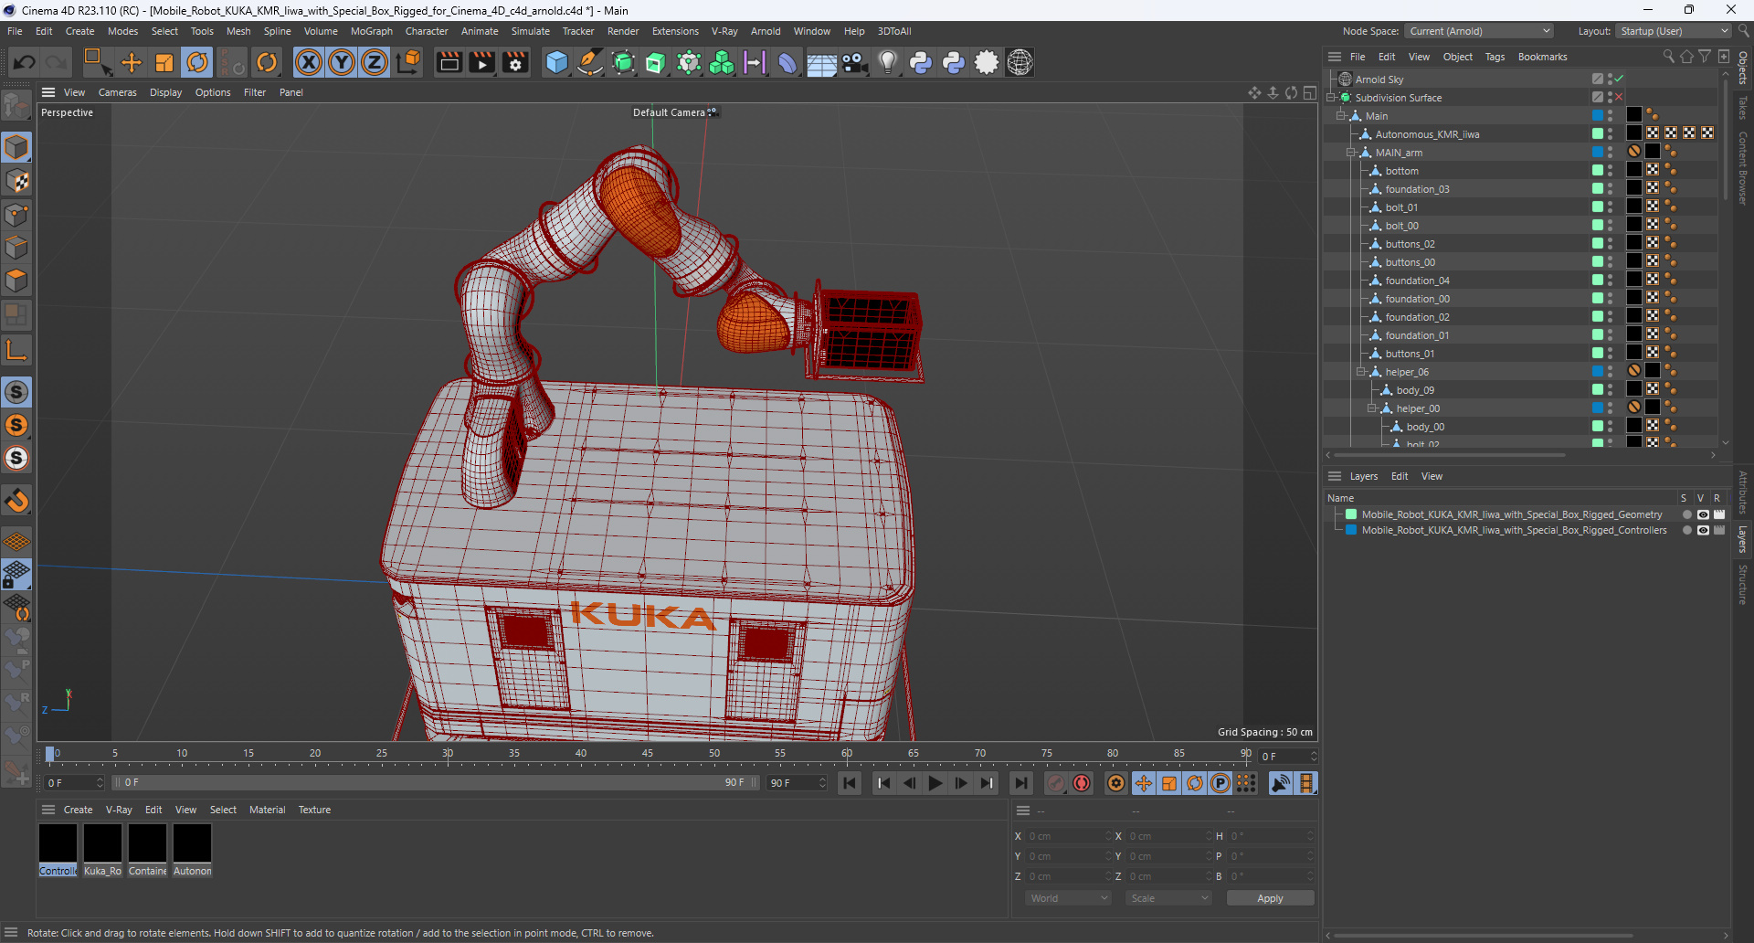This screenshot has height=943, width=1754.
Task: Open the Character menu
Action: [x=427, y=31]
